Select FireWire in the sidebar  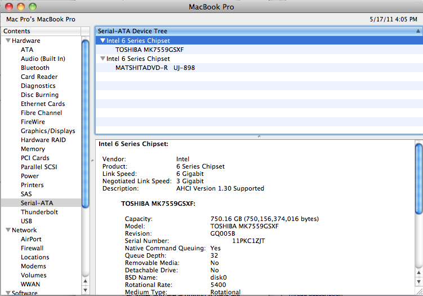pos(33,122)
